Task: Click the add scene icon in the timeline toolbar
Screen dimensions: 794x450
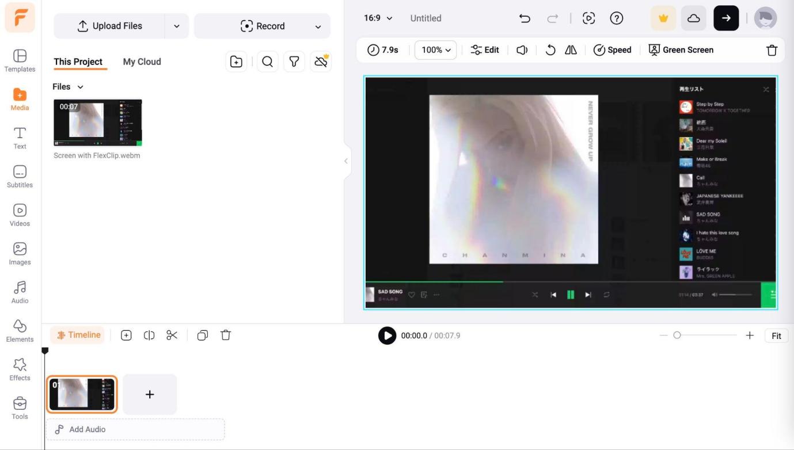Action: click(x=126, y=335)
